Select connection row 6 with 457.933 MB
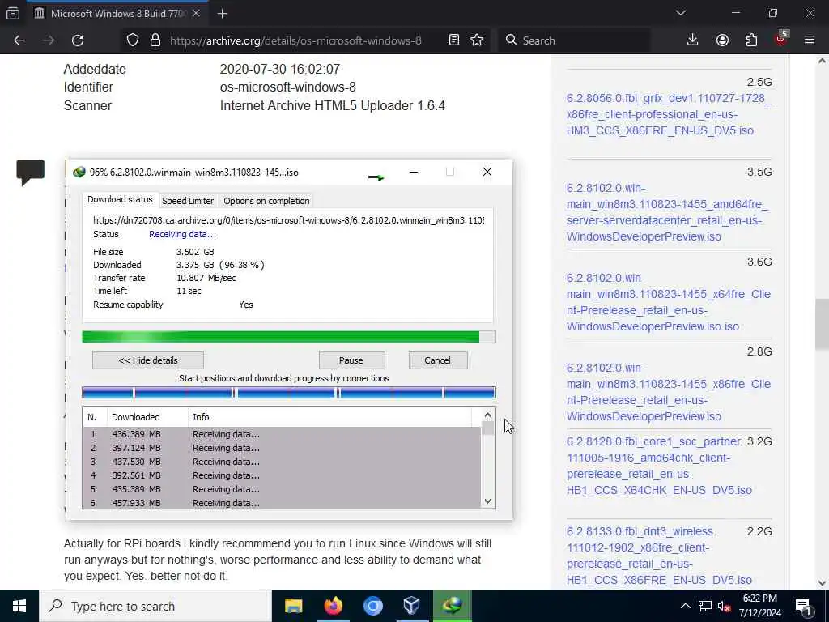This screenshot has width=829, height=622. tap(281, 502)
